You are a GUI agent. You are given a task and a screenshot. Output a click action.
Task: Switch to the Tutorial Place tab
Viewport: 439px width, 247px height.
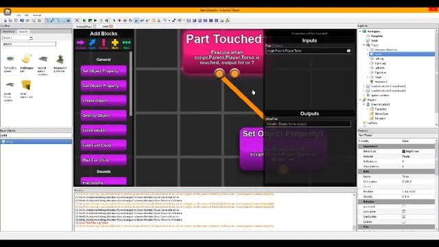click(x=86, y=26)
